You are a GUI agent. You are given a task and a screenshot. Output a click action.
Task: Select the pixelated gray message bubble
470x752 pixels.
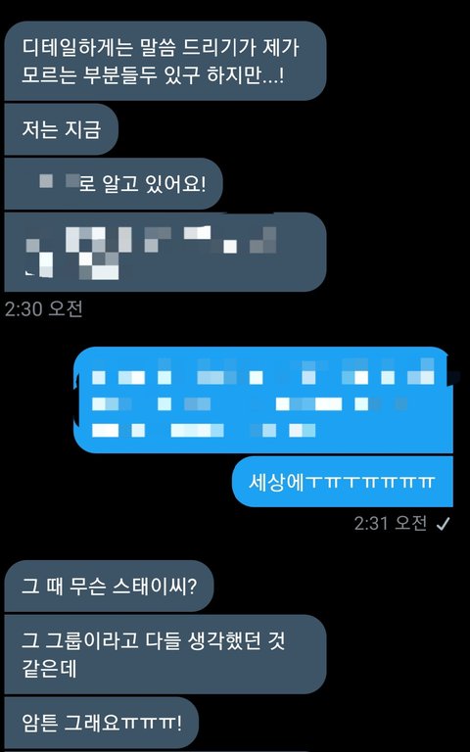[165, 252]
